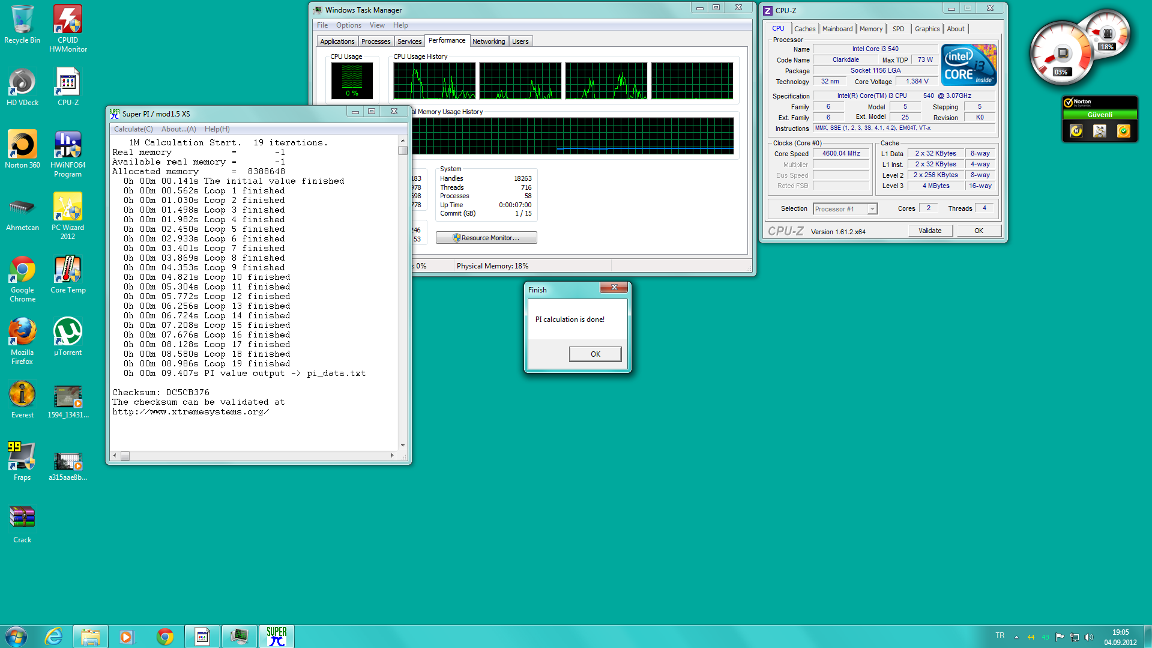Screen dimensions: 1152x648
Task: Expand the Processor #1 selection dropdown in CPU-Z
Action: 872,209
